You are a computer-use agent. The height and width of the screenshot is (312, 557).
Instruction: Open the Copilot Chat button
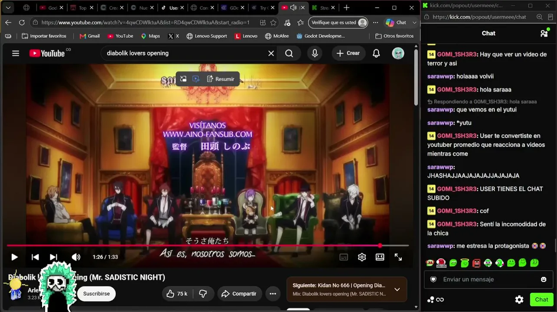pos(396,23)
